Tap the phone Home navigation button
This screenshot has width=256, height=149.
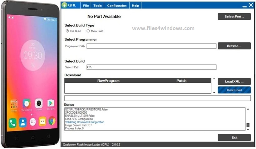tap(33, 137)
